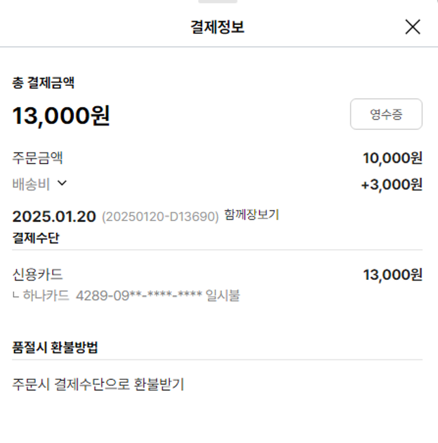Click the 품절시 환불방법 heading
438x443 pixels.
(55, 347)
